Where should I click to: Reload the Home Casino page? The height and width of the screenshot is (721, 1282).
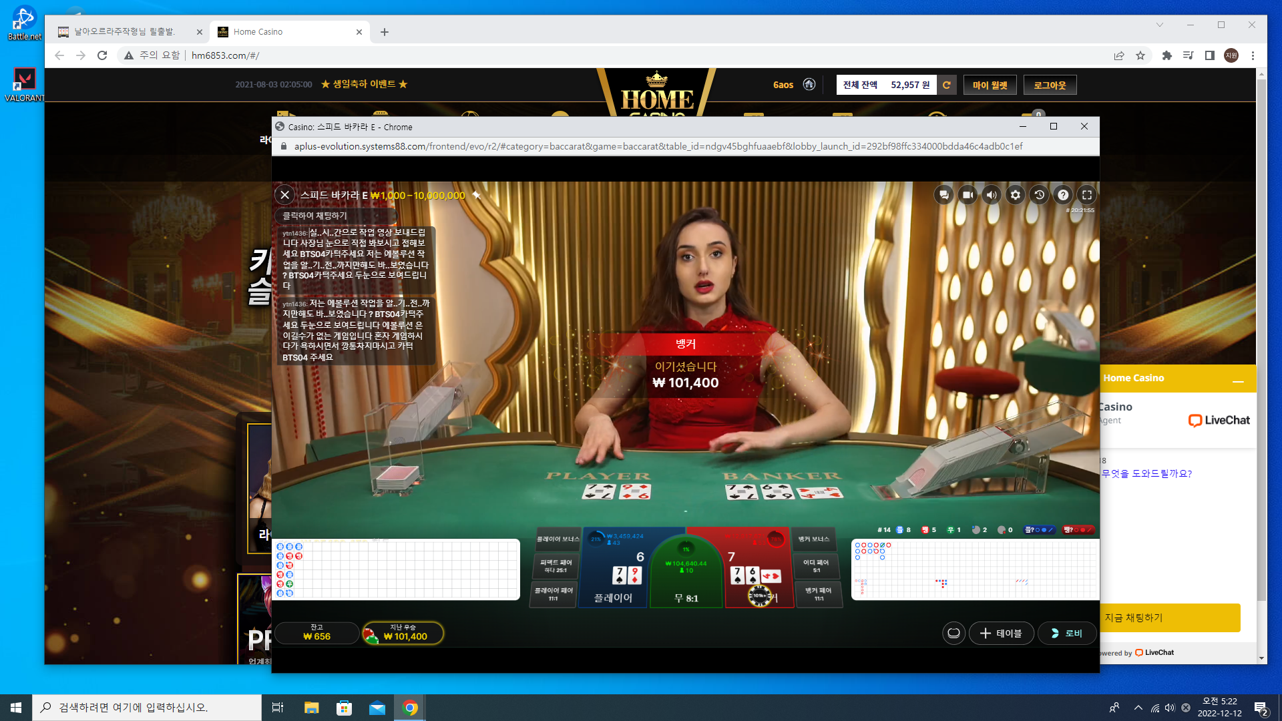point(102,55)
